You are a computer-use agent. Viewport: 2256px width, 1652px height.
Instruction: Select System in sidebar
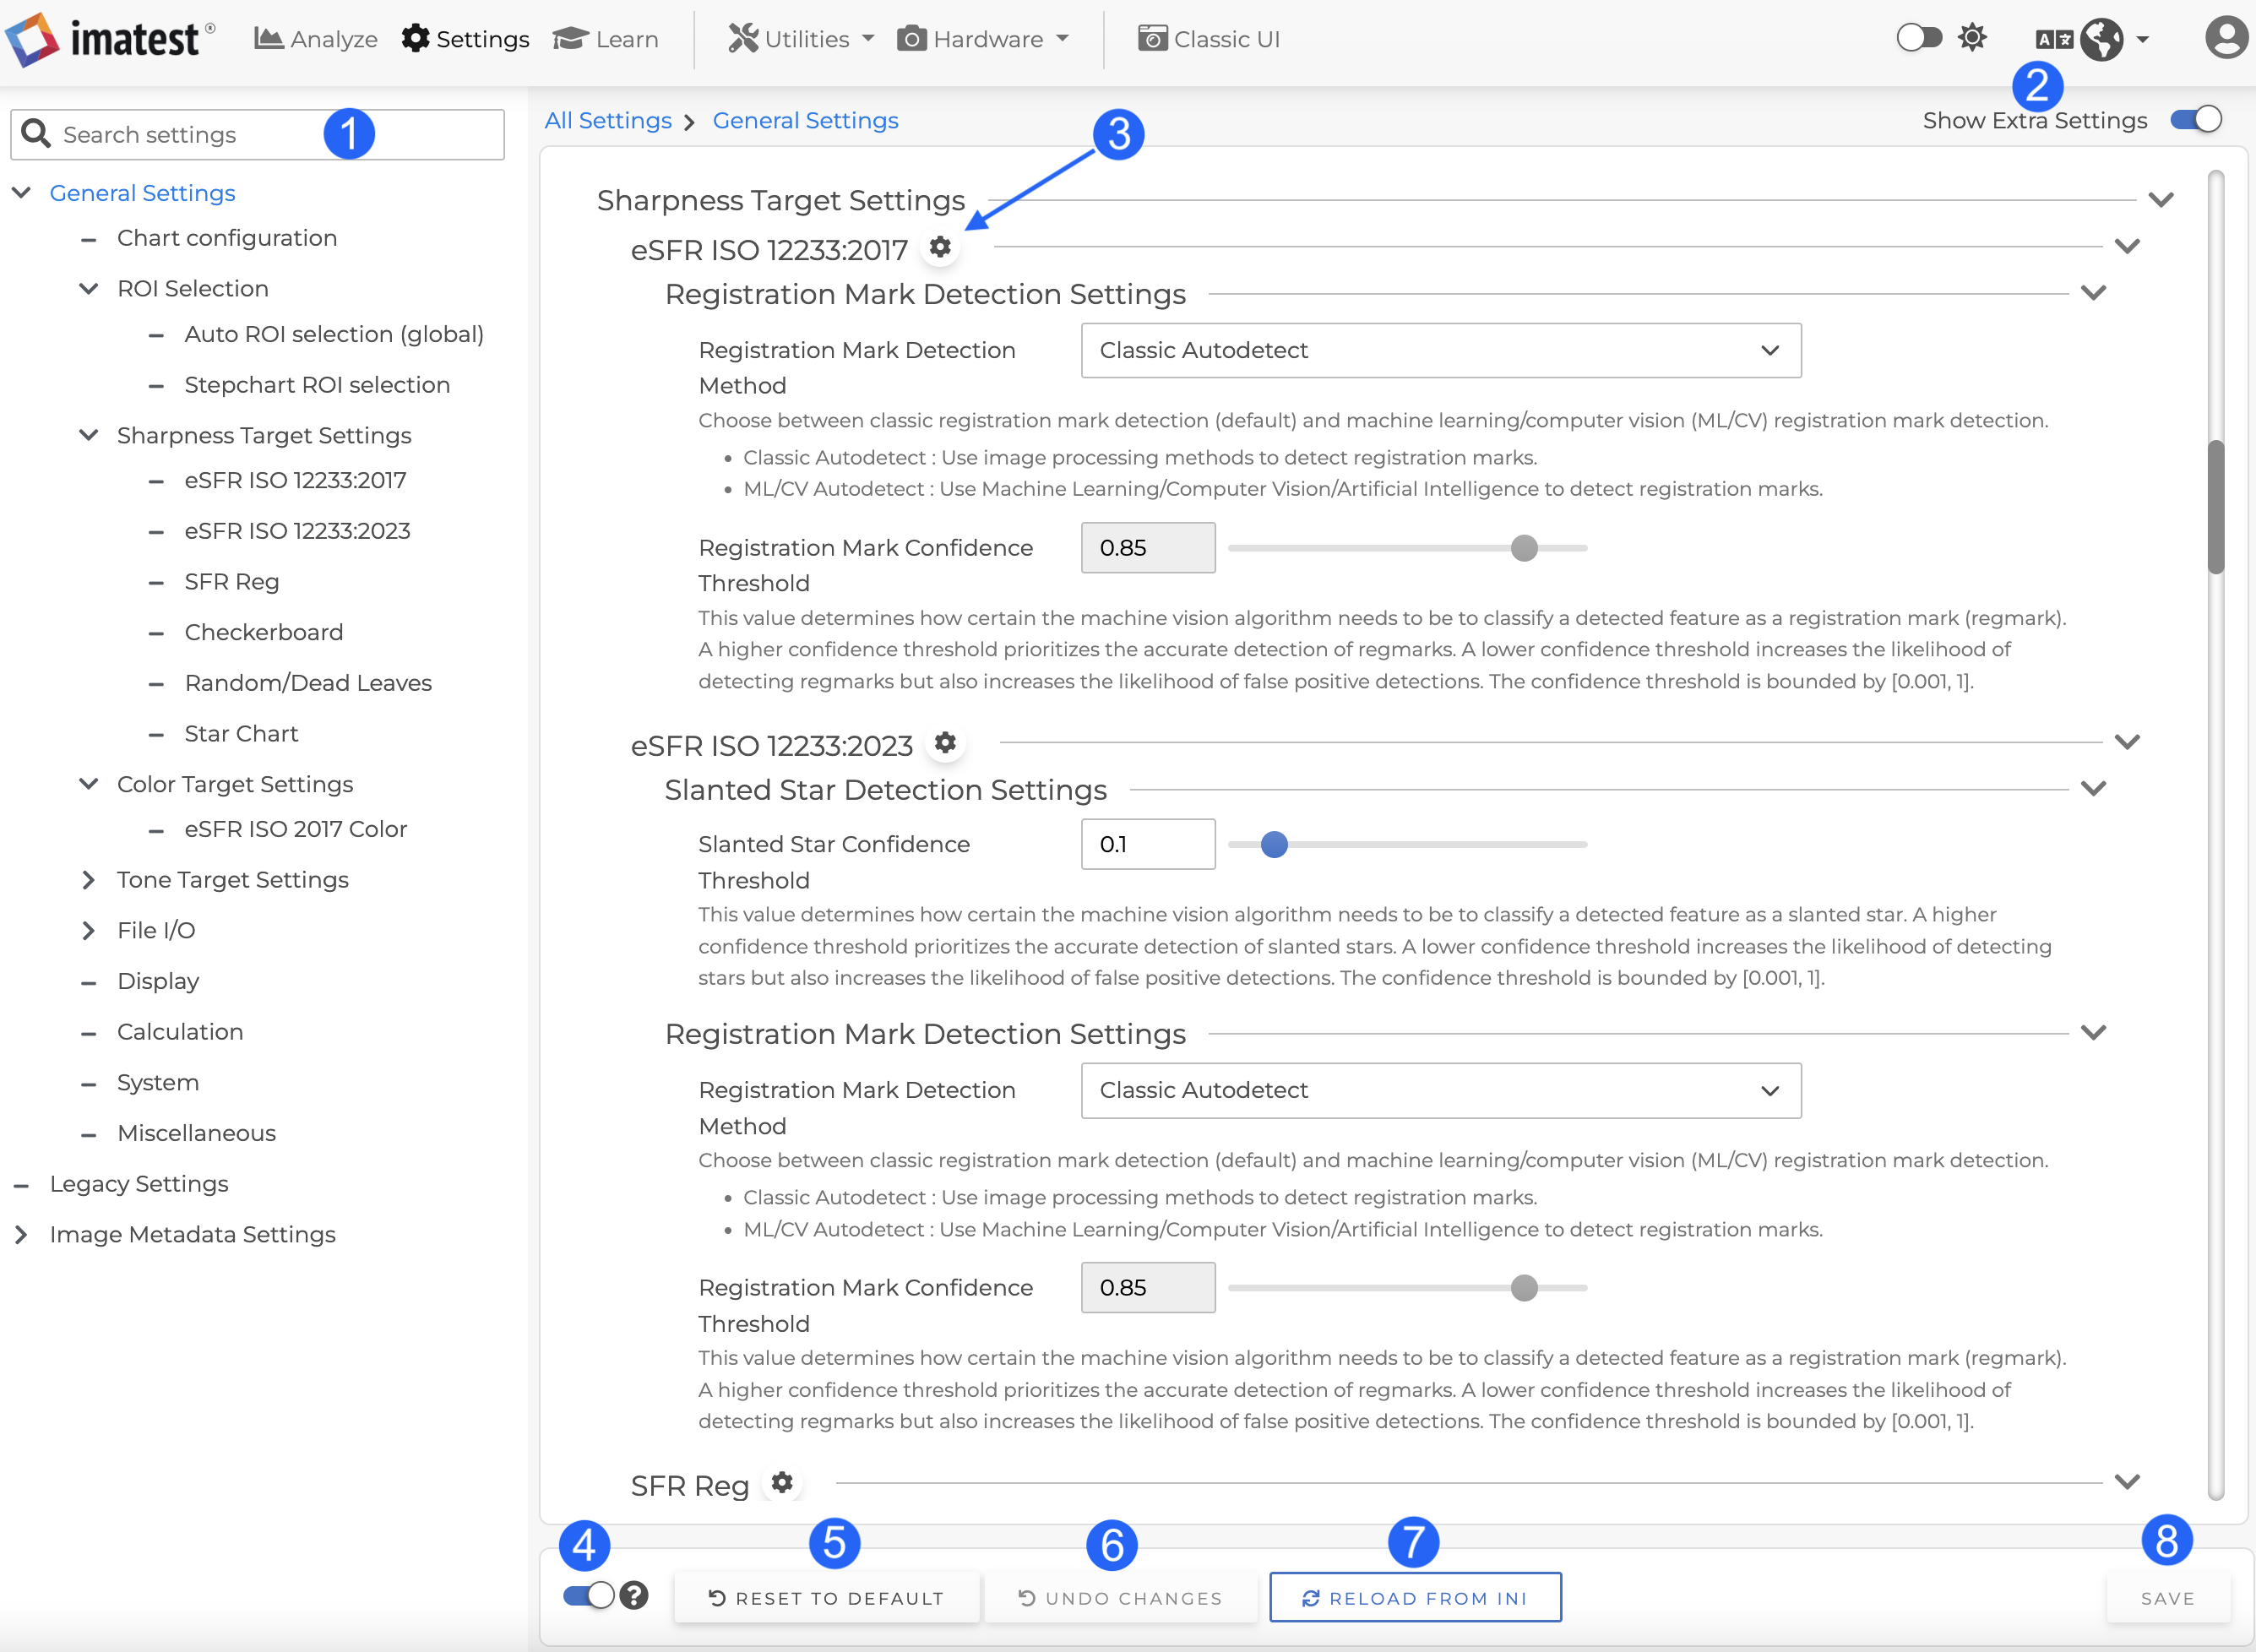158,1083
